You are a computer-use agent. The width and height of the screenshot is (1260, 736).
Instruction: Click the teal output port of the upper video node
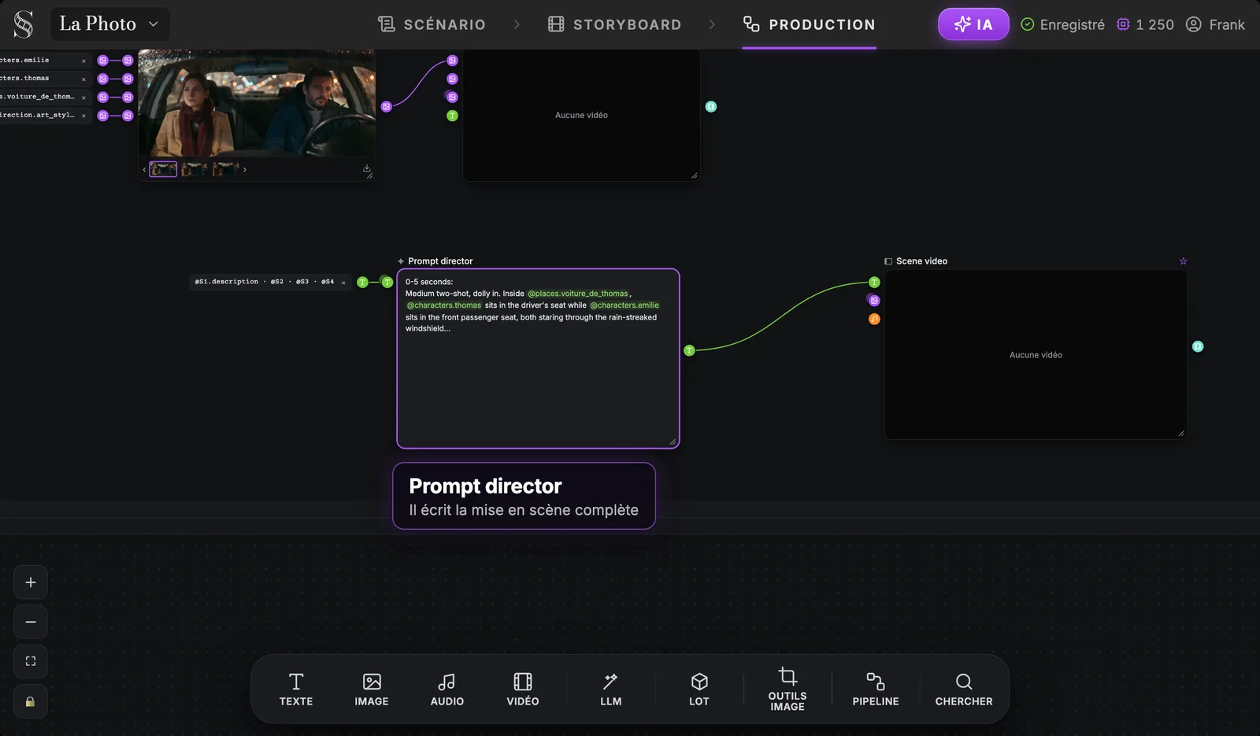[711, 106]
